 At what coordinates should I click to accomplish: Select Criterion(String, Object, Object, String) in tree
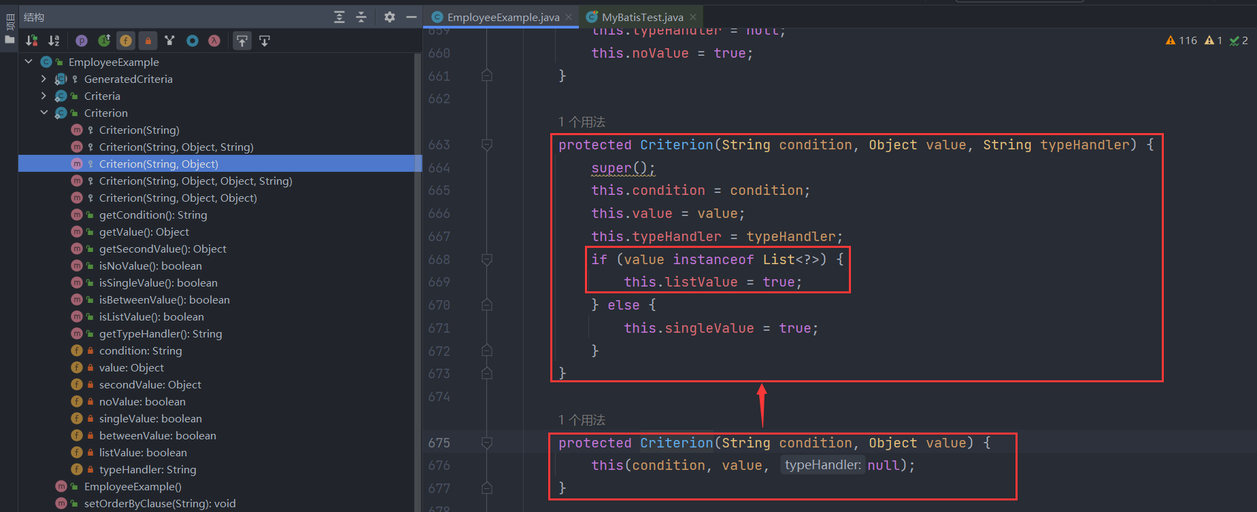coord(196,181)
